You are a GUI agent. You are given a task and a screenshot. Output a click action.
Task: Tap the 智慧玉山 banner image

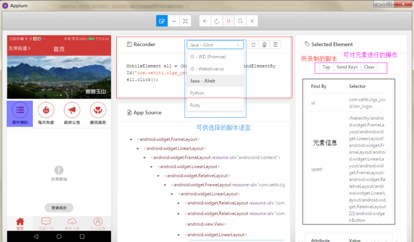59,77
